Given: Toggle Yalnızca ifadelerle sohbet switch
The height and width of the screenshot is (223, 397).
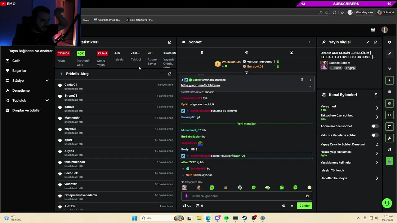Looking at the screenshot, I should pyautogui.click(x=375, y=135).
